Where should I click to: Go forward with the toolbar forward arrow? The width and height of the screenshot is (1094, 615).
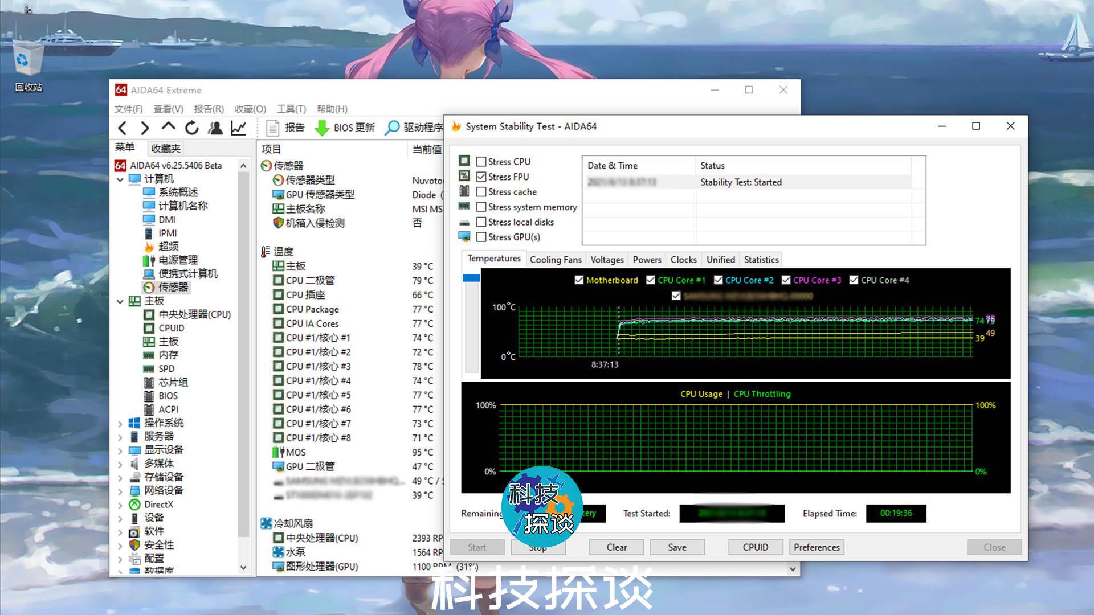145,128
